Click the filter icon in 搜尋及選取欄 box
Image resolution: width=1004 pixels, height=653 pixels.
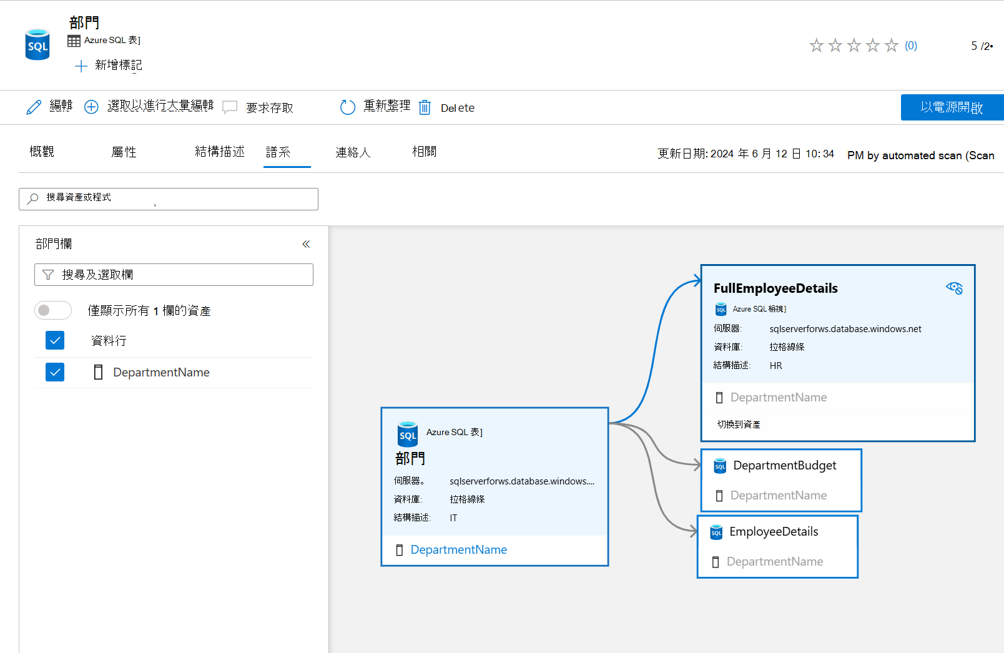[47, 274]
